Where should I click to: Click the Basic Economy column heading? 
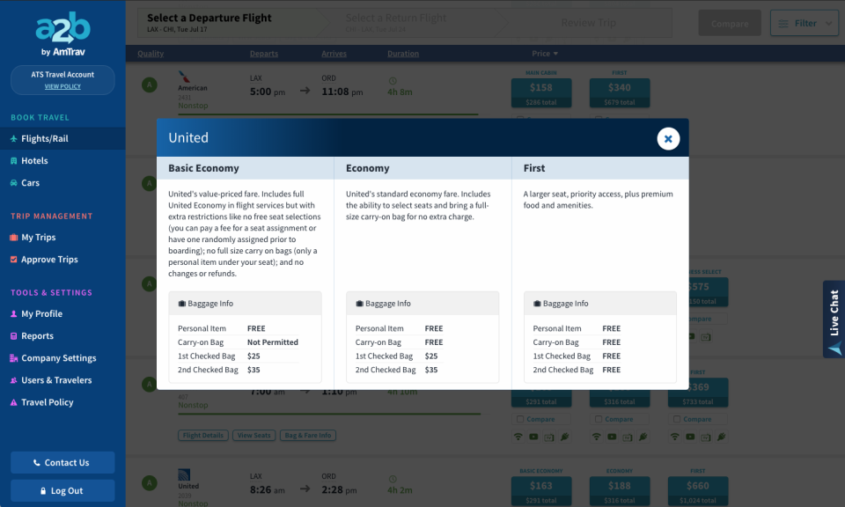click(203, 168)
